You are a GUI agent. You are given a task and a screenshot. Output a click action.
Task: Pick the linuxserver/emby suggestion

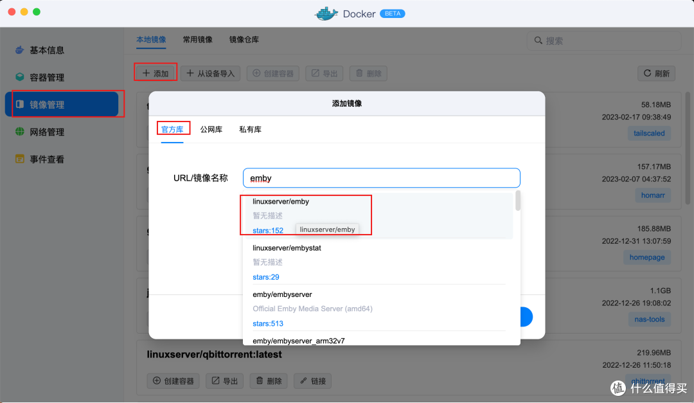379,216
